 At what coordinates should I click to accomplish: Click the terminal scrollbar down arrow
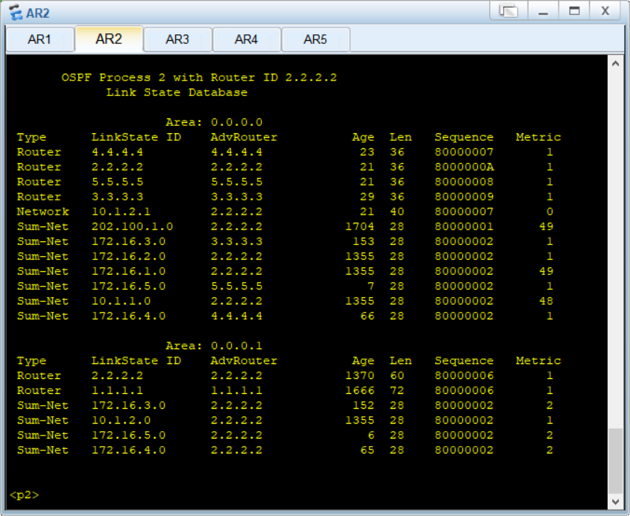coord(616,501)
